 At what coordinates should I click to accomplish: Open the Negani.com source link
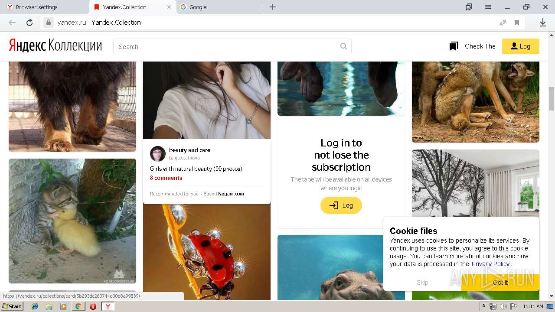tap(231, 194)
